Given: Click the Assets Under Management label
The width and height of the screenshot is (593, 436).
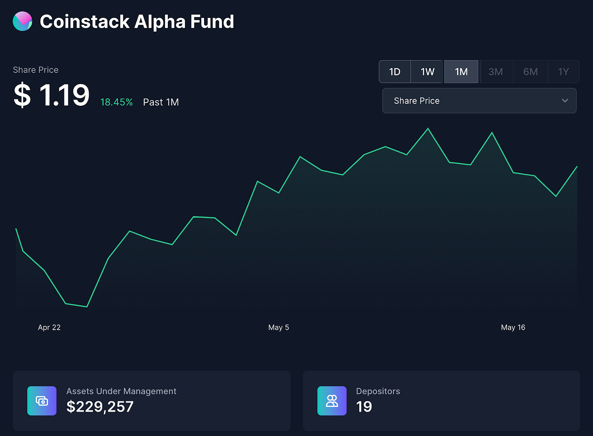Looking at the screenshot, I should click(x=121, y=391).
